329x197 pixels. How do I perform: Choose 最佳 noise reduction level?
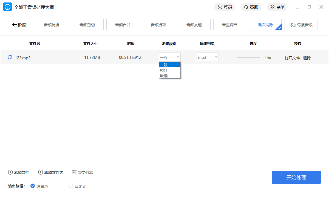coord(164,76)
